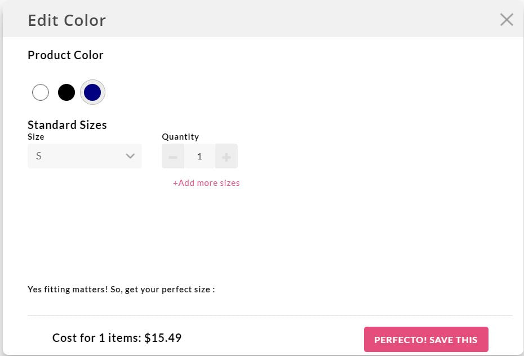
Task: Increase quantity with the plus button
Action: [x=227, y=156]
